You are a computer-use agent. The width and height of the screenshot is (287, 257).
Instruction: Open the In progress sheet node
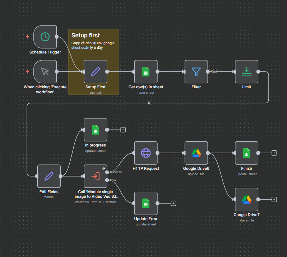point(96,130)
